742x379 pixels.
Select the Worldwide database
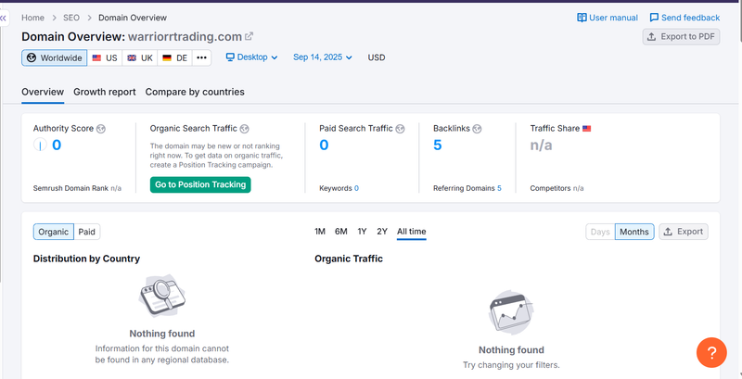click(x=55, y=57)
